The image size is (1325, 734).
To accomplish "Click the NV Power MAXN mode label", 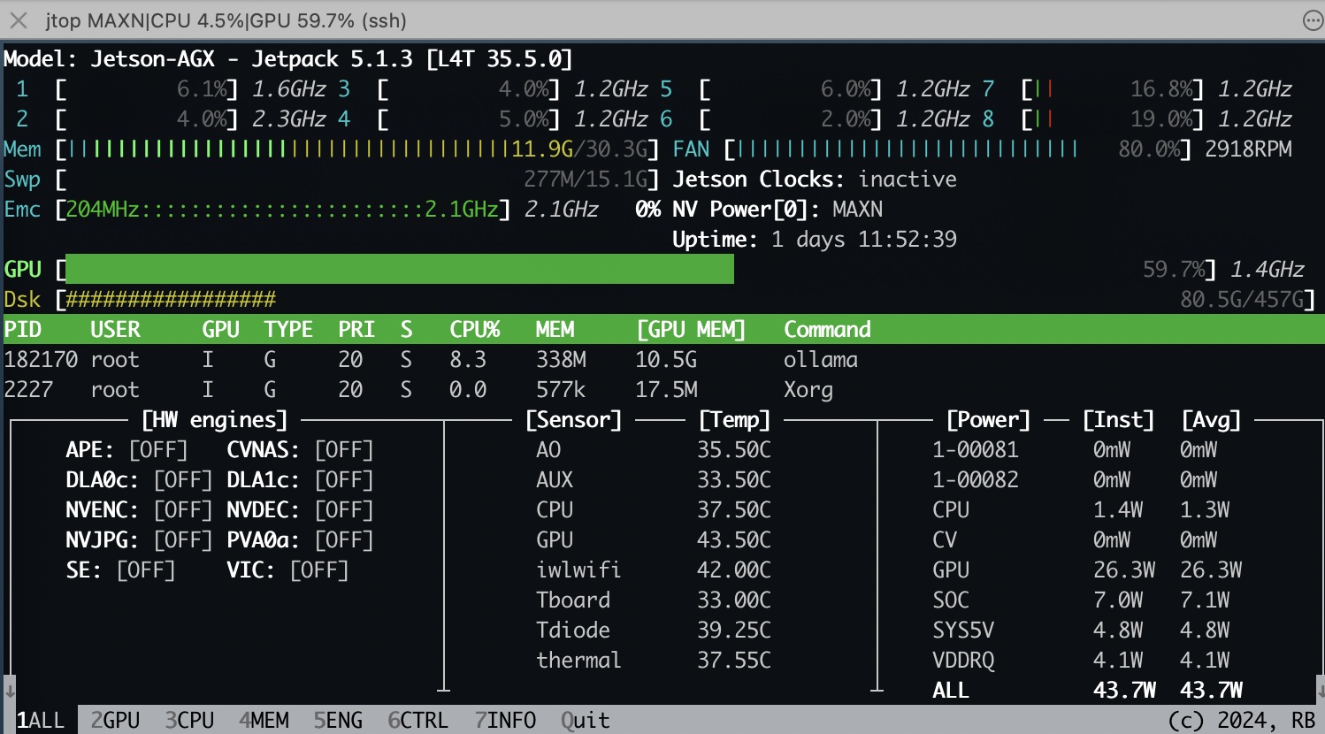I will (856, 210).
